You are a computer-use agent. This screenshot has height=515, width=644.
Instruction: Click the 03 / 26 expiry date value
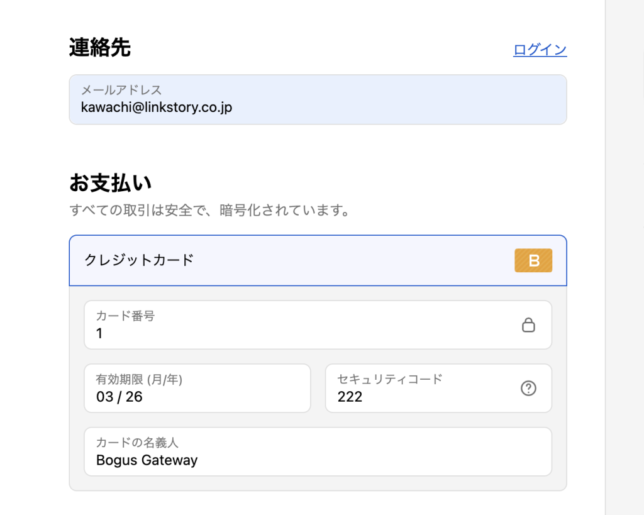tap(119, 397)
